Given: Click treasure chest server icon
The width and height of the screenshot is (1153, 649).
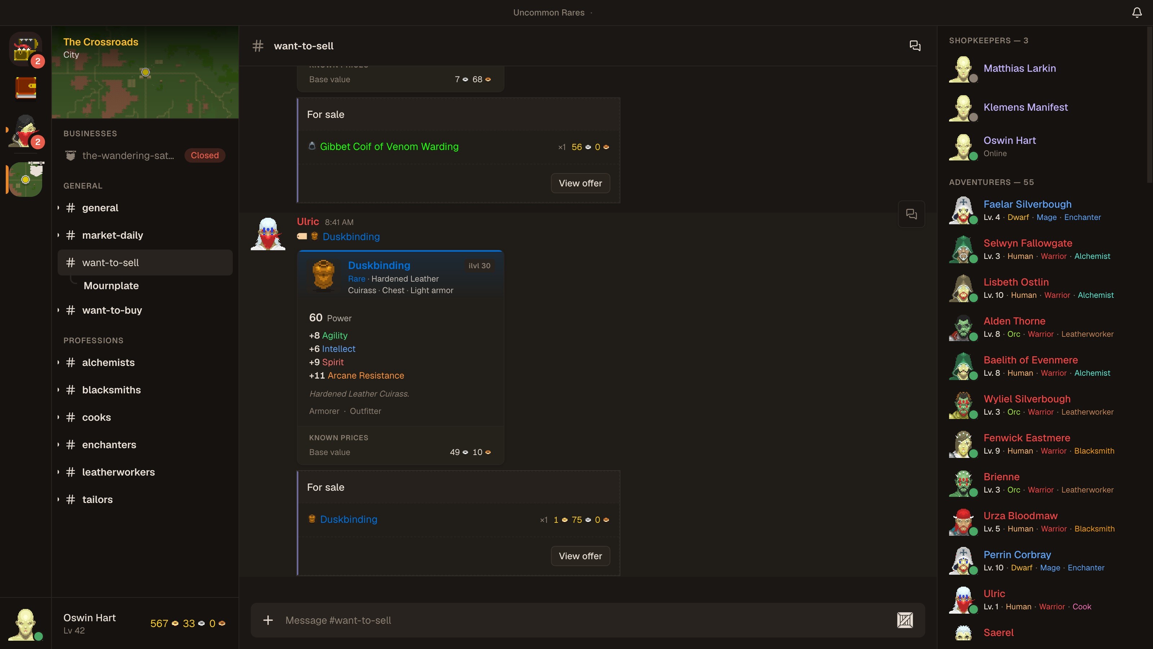Looking at the screenshot, I should [x=26, y=49].
